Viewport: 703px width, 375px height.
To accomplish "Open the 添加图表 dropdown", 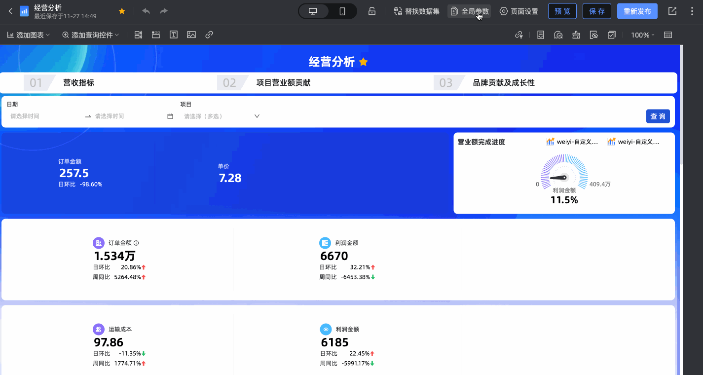I will (x=29, y=35).
